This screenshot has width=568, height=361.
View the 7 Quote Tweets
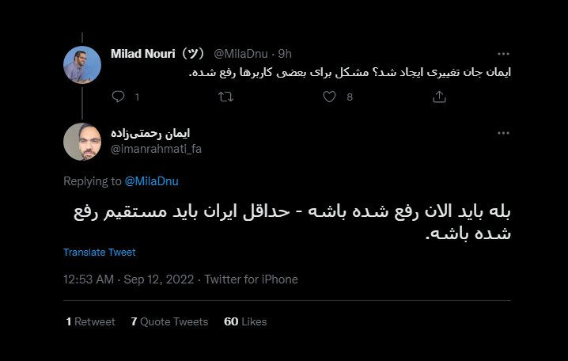pyautogui.click(x=169, y=321)
